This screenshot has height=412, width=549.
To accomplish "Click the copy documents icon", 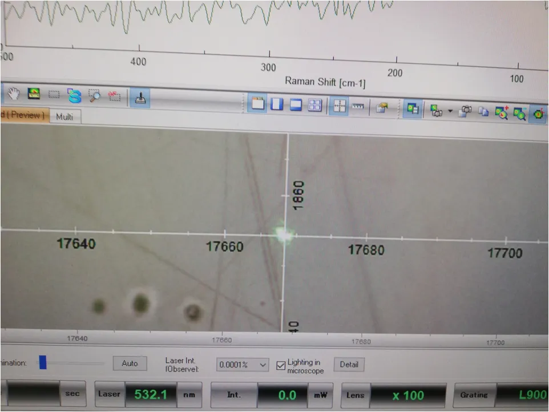I will 483,112.
